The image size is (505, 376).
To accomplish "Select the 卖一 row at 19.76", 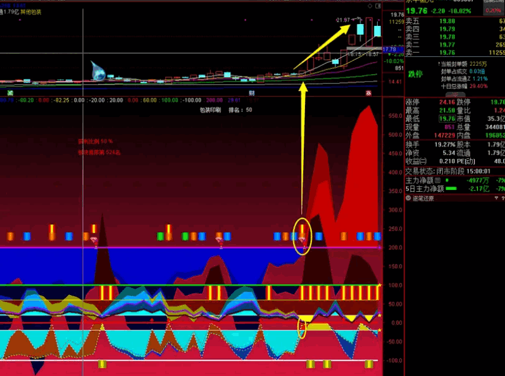I will click(x=455, y=52).
